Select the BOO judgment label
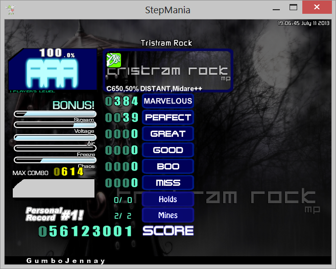 168,166
